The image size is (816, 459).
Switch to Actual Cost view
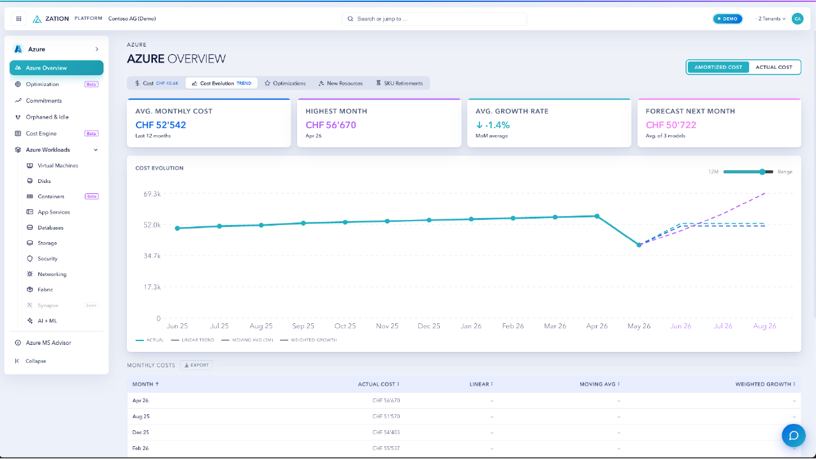pos(774,67)
